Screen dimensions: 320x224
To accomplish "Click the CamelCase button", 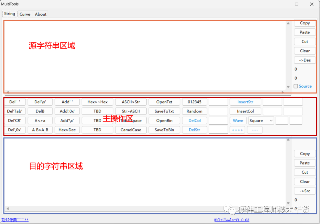I will coord(131,130).
